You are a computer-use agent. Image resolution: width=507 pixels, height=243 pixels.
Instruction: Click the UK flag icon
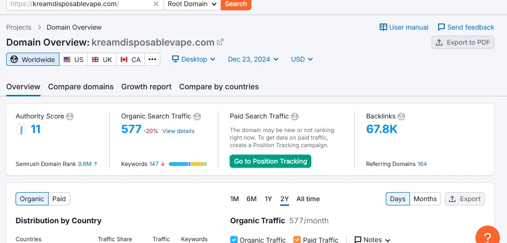pos(95,60)
